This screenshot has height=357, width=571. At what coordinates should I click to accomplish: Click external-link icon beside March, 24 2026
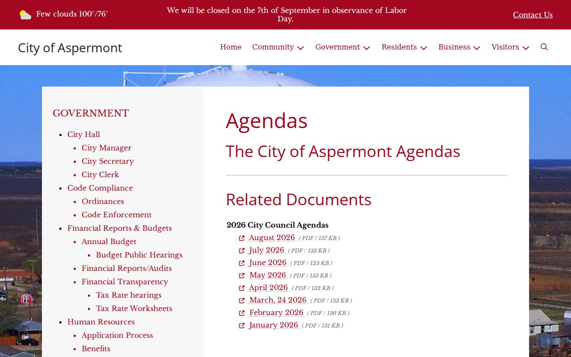(x=242, y=301)
